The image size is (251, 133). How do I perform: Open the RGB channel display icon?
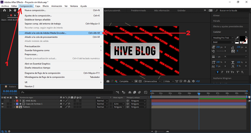point(116,81)
